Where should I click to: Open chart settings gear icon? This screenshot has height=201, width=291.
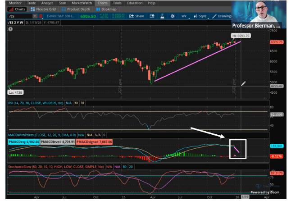point(173,16)
